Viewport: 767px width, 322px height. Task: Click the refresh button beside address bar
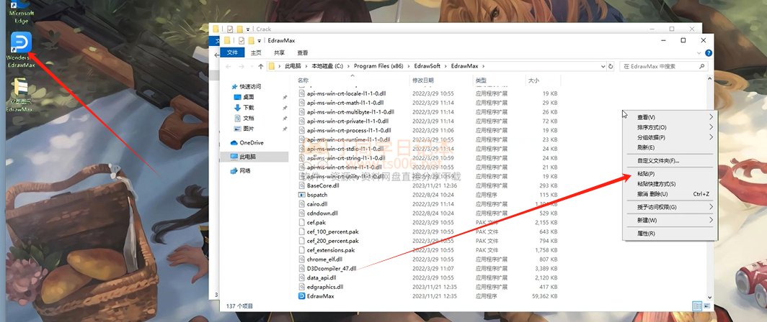(x=612, y=66)
